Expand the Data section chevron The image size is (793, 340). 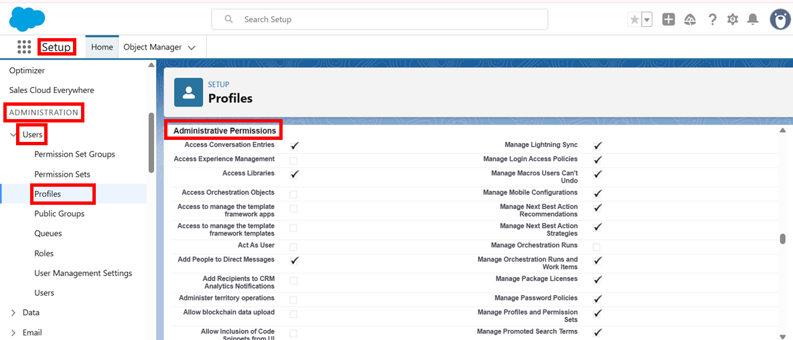(x=13, y=313)
